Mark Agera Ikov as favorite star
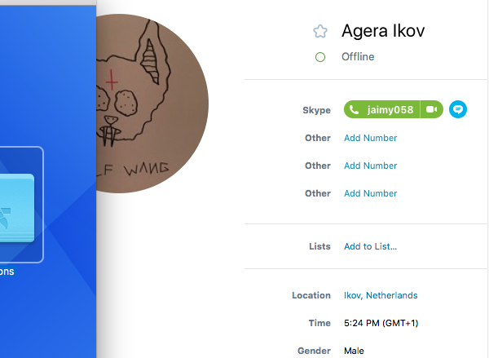Image resolution: width=489 pixels, height=358 pixels. (x=320, y=32)
